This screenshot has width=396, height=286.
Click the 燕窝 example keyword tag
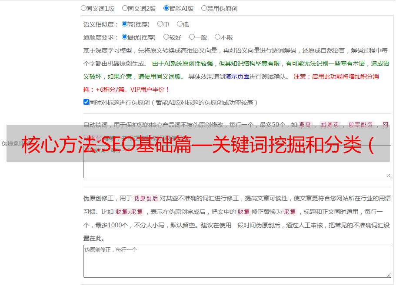[305, 125]
